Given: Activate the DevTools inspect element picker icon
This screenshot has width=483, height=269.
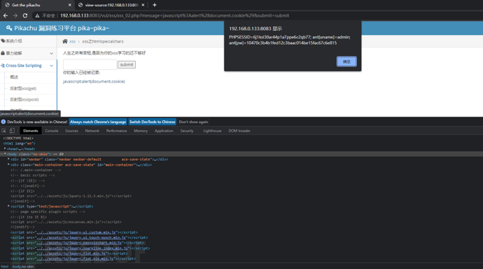Looking at the screenshot, I should [x=4, y=131].
